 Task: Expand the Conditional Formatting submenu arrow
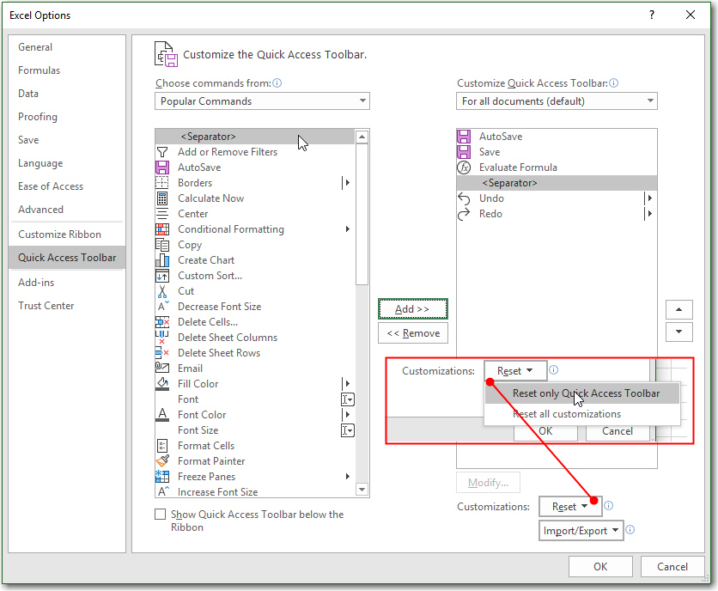coord(348,229)
